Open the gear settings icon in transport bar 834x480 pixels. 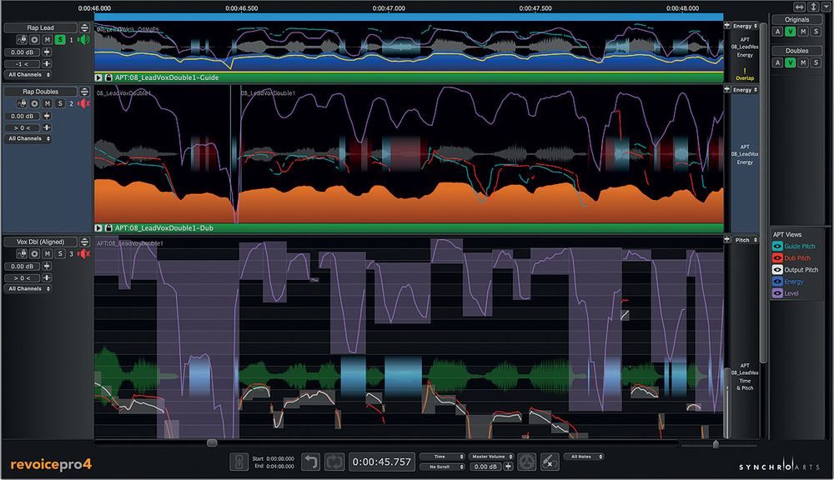tap(526, 461)
